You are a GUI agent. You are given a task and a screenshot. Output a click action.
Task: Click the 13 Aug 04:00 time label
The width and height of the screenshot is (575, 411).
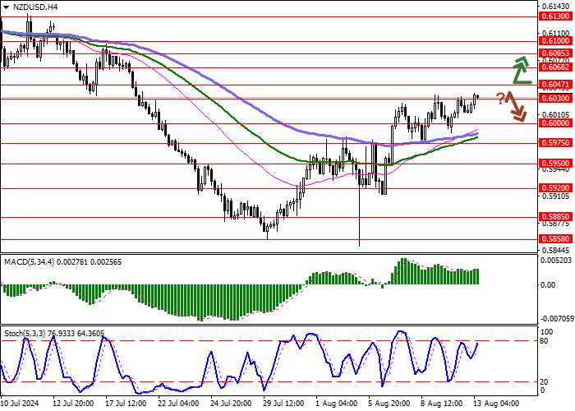coord(496,404)
